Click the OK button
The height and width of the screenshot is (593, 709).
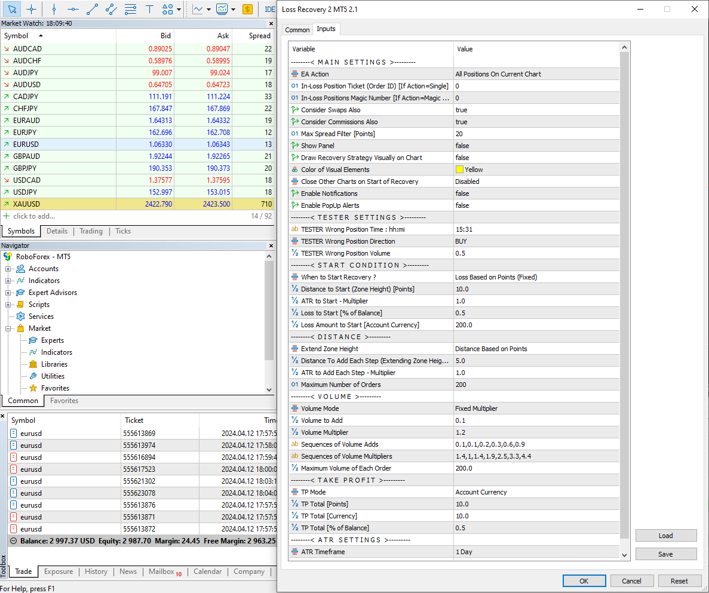(584, 580)
